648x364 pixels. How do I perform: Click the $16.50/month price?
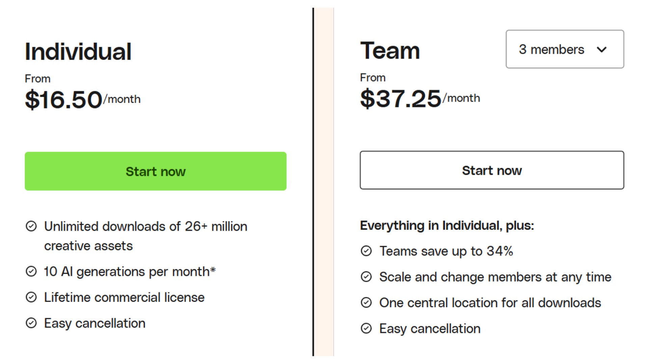pos(82,99)
